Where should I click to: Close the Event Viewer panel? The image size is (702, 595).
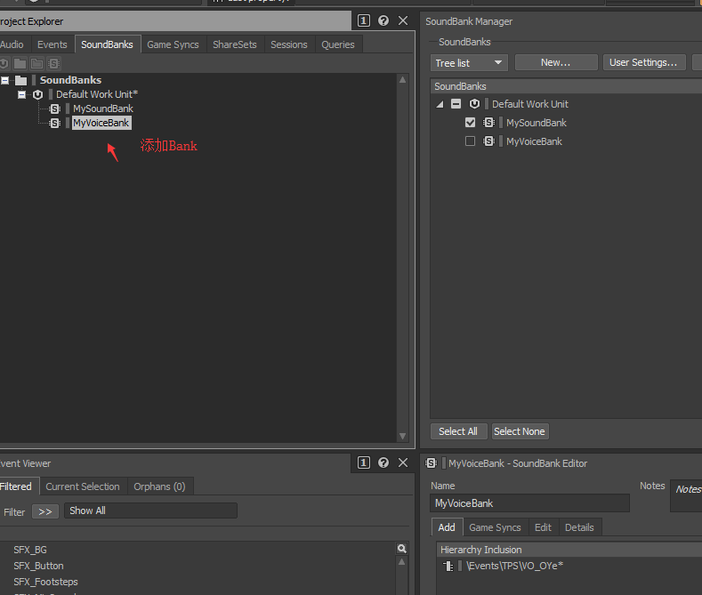(403, 462)
